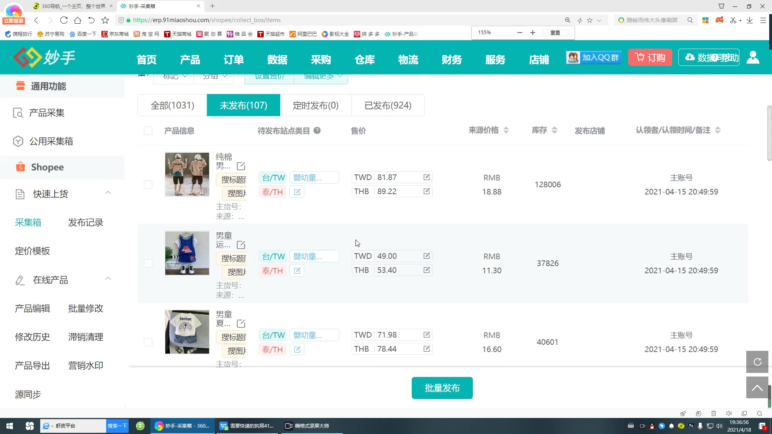Edit Thailand category for first product
The height and width of the screenshot is (434, 772).
tap(297, 192)
